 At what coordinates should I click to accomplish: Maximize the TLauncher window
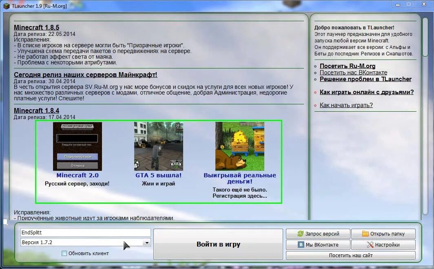click(409, 4)
